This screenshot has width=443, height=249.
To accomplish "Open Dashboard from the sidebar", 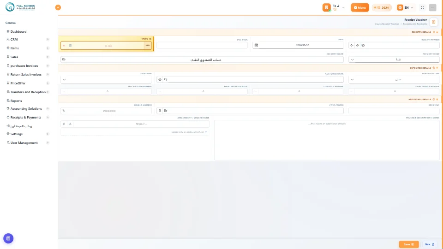I will click(18, 32).
